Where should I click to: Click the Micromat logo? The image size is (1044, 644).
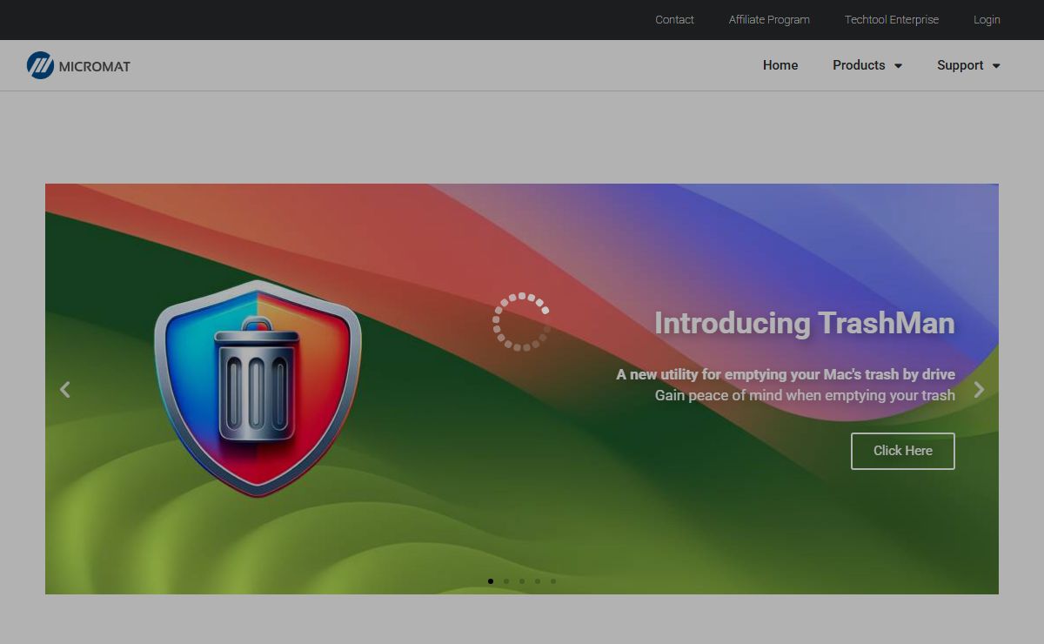[78, 65]
